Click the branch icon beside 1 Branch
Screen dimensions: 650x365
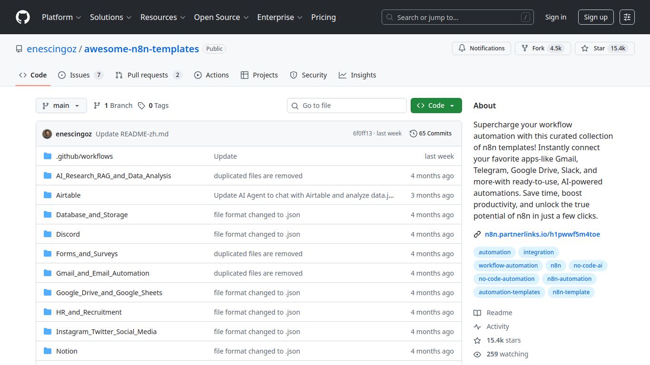pos(97,105)
